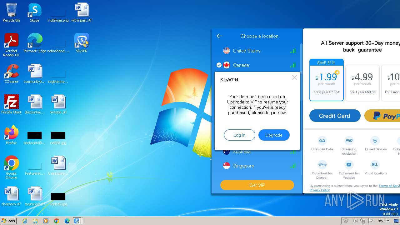Image resolution: width=400 pixels, height=225 pixels.
Task: Select the $1.99 per month plan
Action: pos(327,80)
